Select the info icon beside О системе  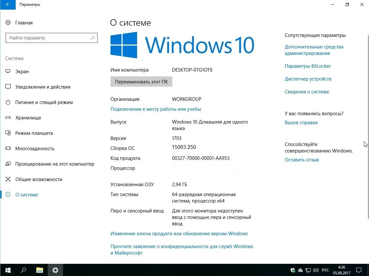click(x=8, y=194)
